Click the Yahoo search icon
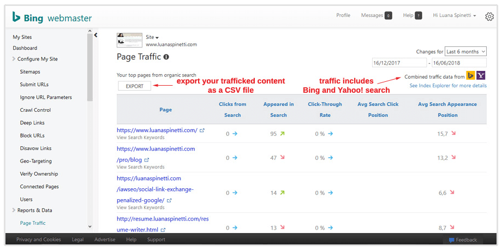This screenshot has height=251, width=502. tap(481, 76)
